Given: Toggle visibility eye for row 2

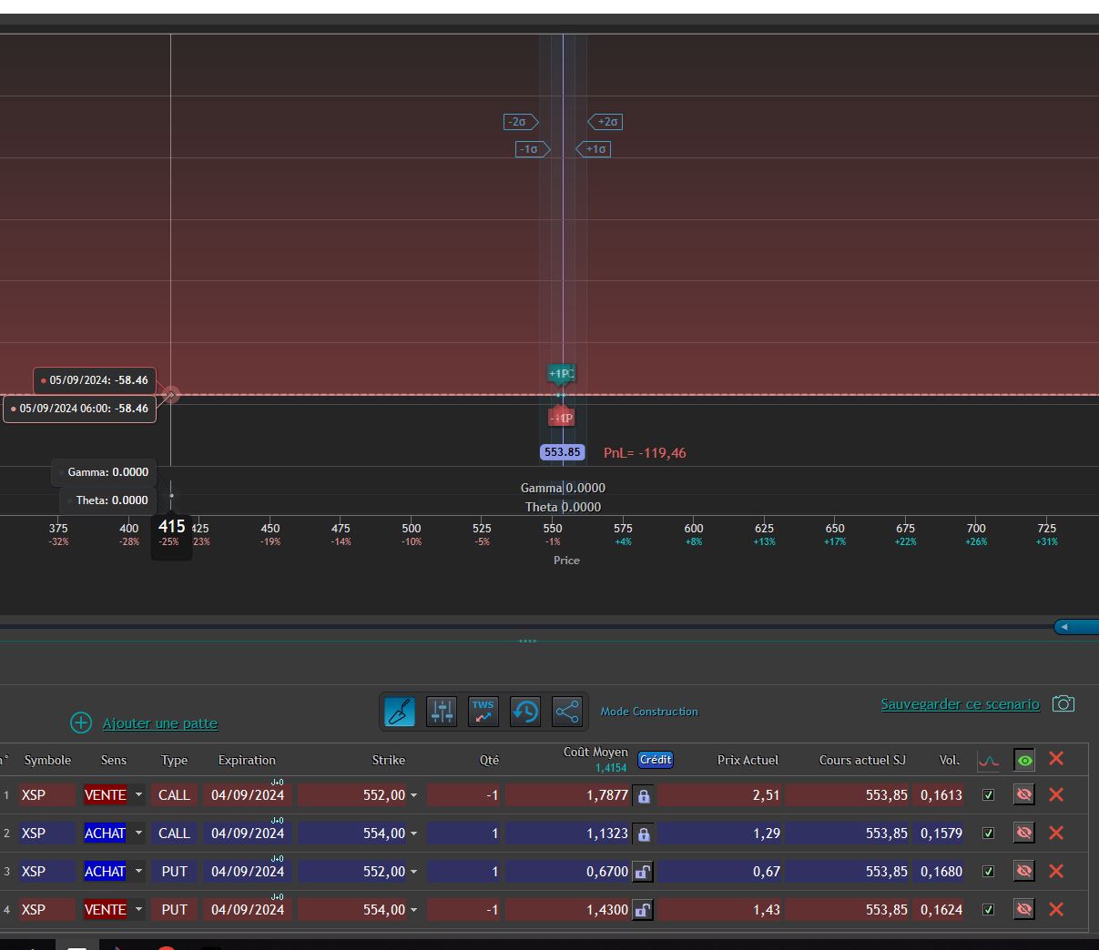Looking at the screenshot, I should [1024, 834].
